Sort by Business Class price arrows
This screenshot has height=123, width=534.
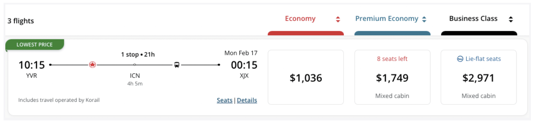(510, 19)
